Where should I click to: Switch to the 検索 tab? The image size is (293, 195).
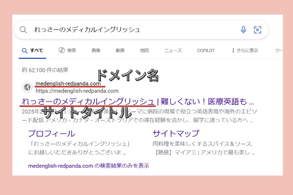67,50
